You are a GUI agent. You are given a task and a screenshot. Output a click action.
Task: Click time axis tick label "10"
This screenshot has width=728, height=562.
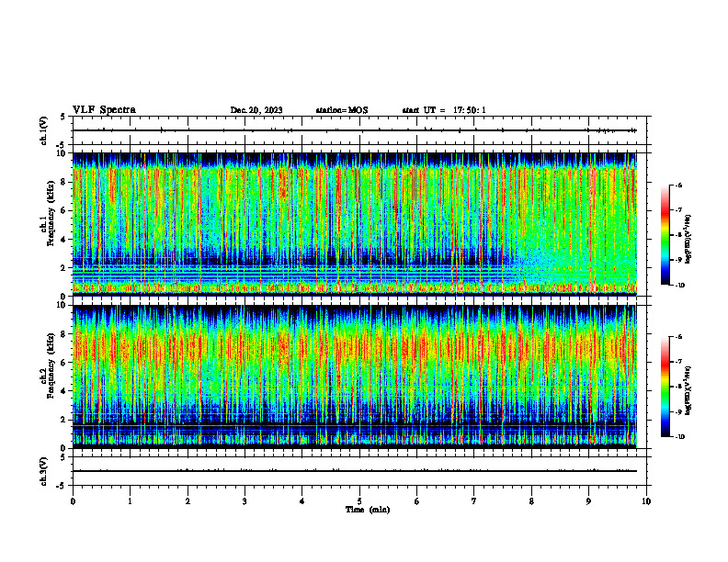(x=646, y=501)
